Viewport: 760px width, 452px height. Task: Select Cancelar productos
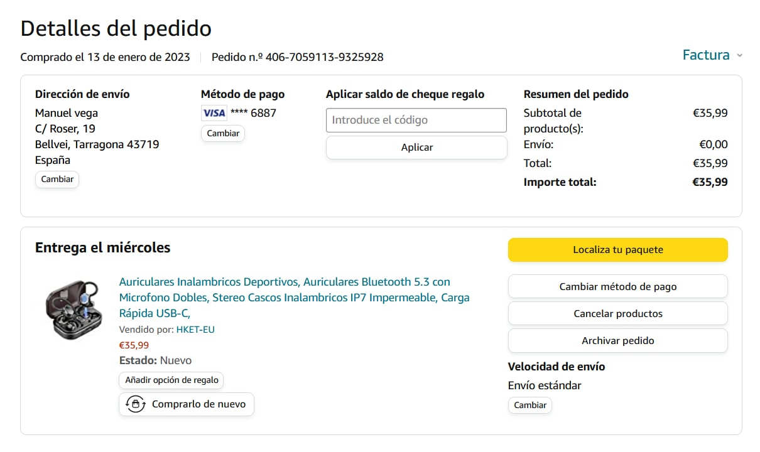click(617, 313)
